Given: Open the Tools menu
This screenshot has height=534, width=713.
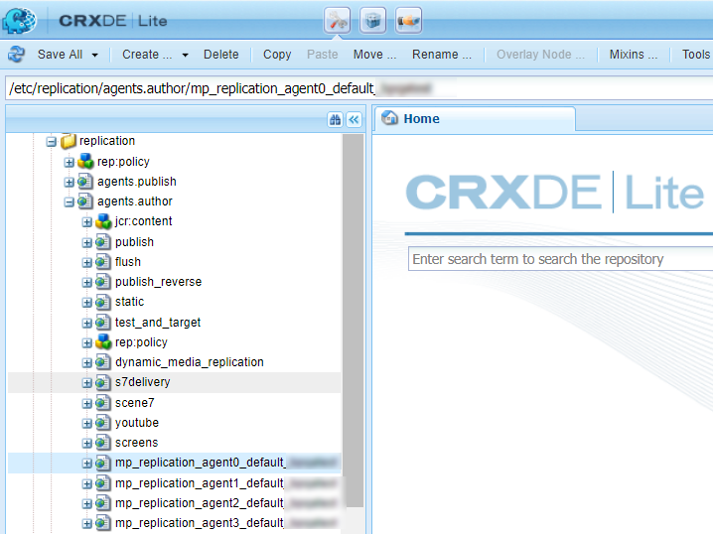Looking at the screenshot, I should [696, 54].
